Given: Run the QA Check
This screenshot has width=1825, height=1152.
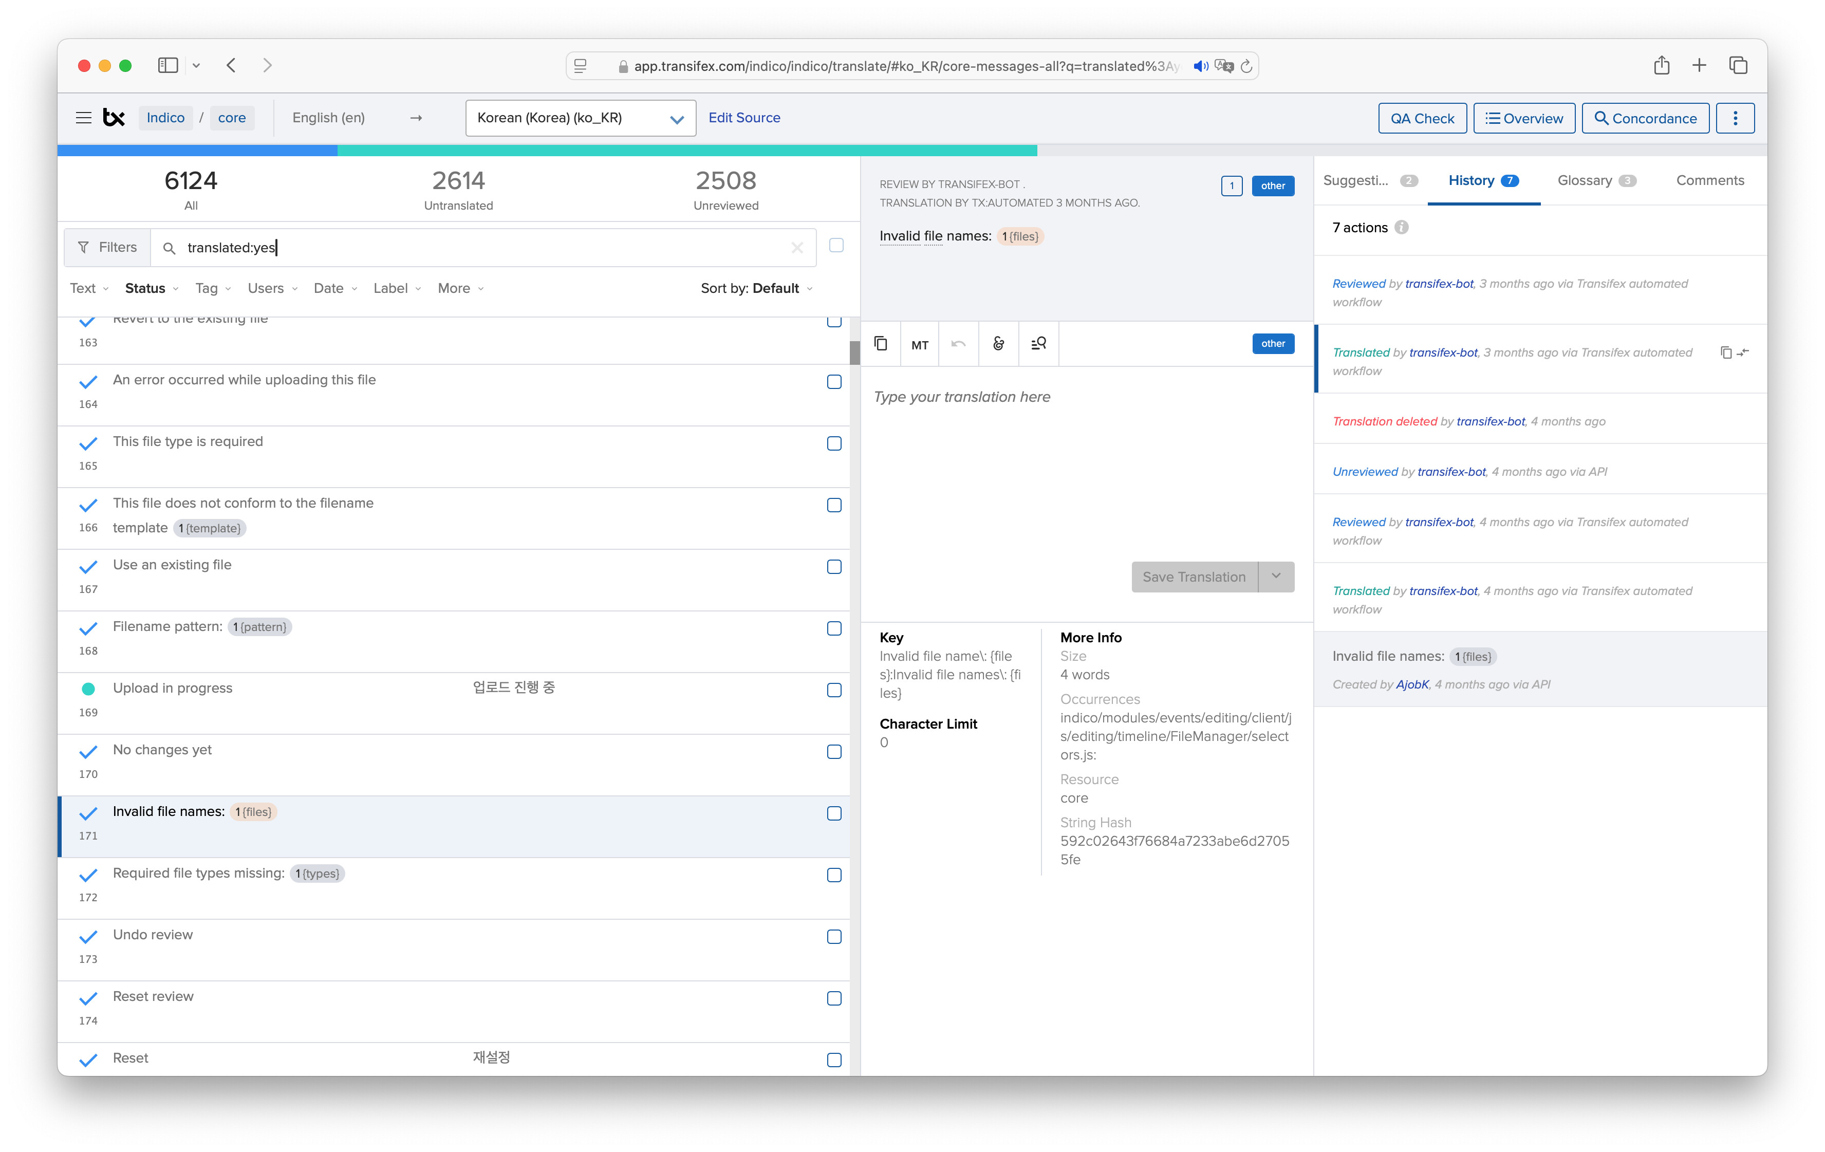Looking at the screenshot, I should (1423, 118).
